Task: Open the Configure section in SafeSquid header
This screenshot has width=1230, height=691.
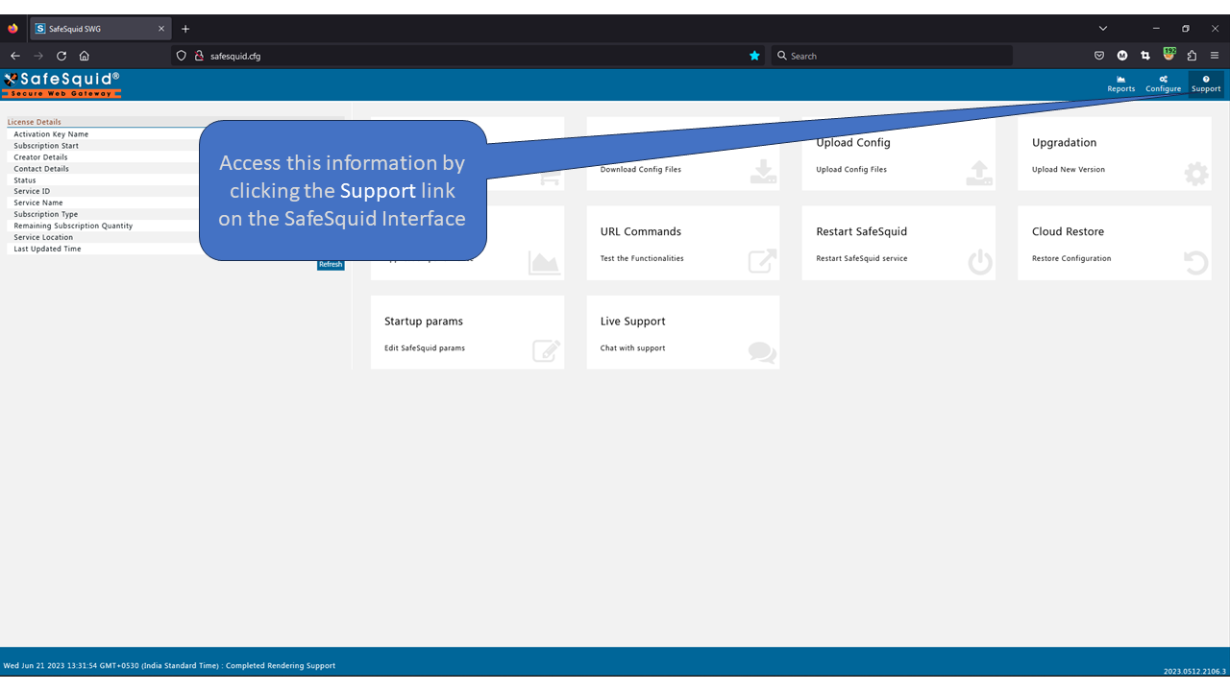Action: click(x=1163, y=84)
